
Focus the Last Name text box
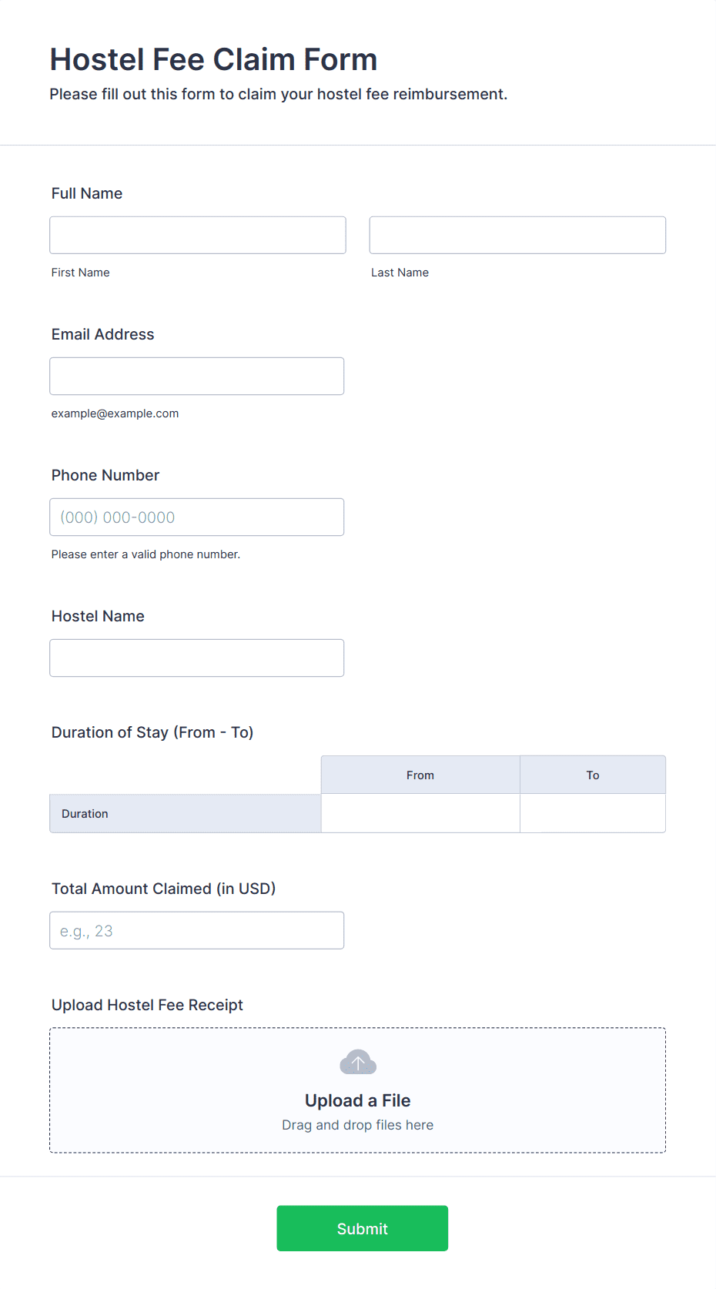tap(517, 235)
